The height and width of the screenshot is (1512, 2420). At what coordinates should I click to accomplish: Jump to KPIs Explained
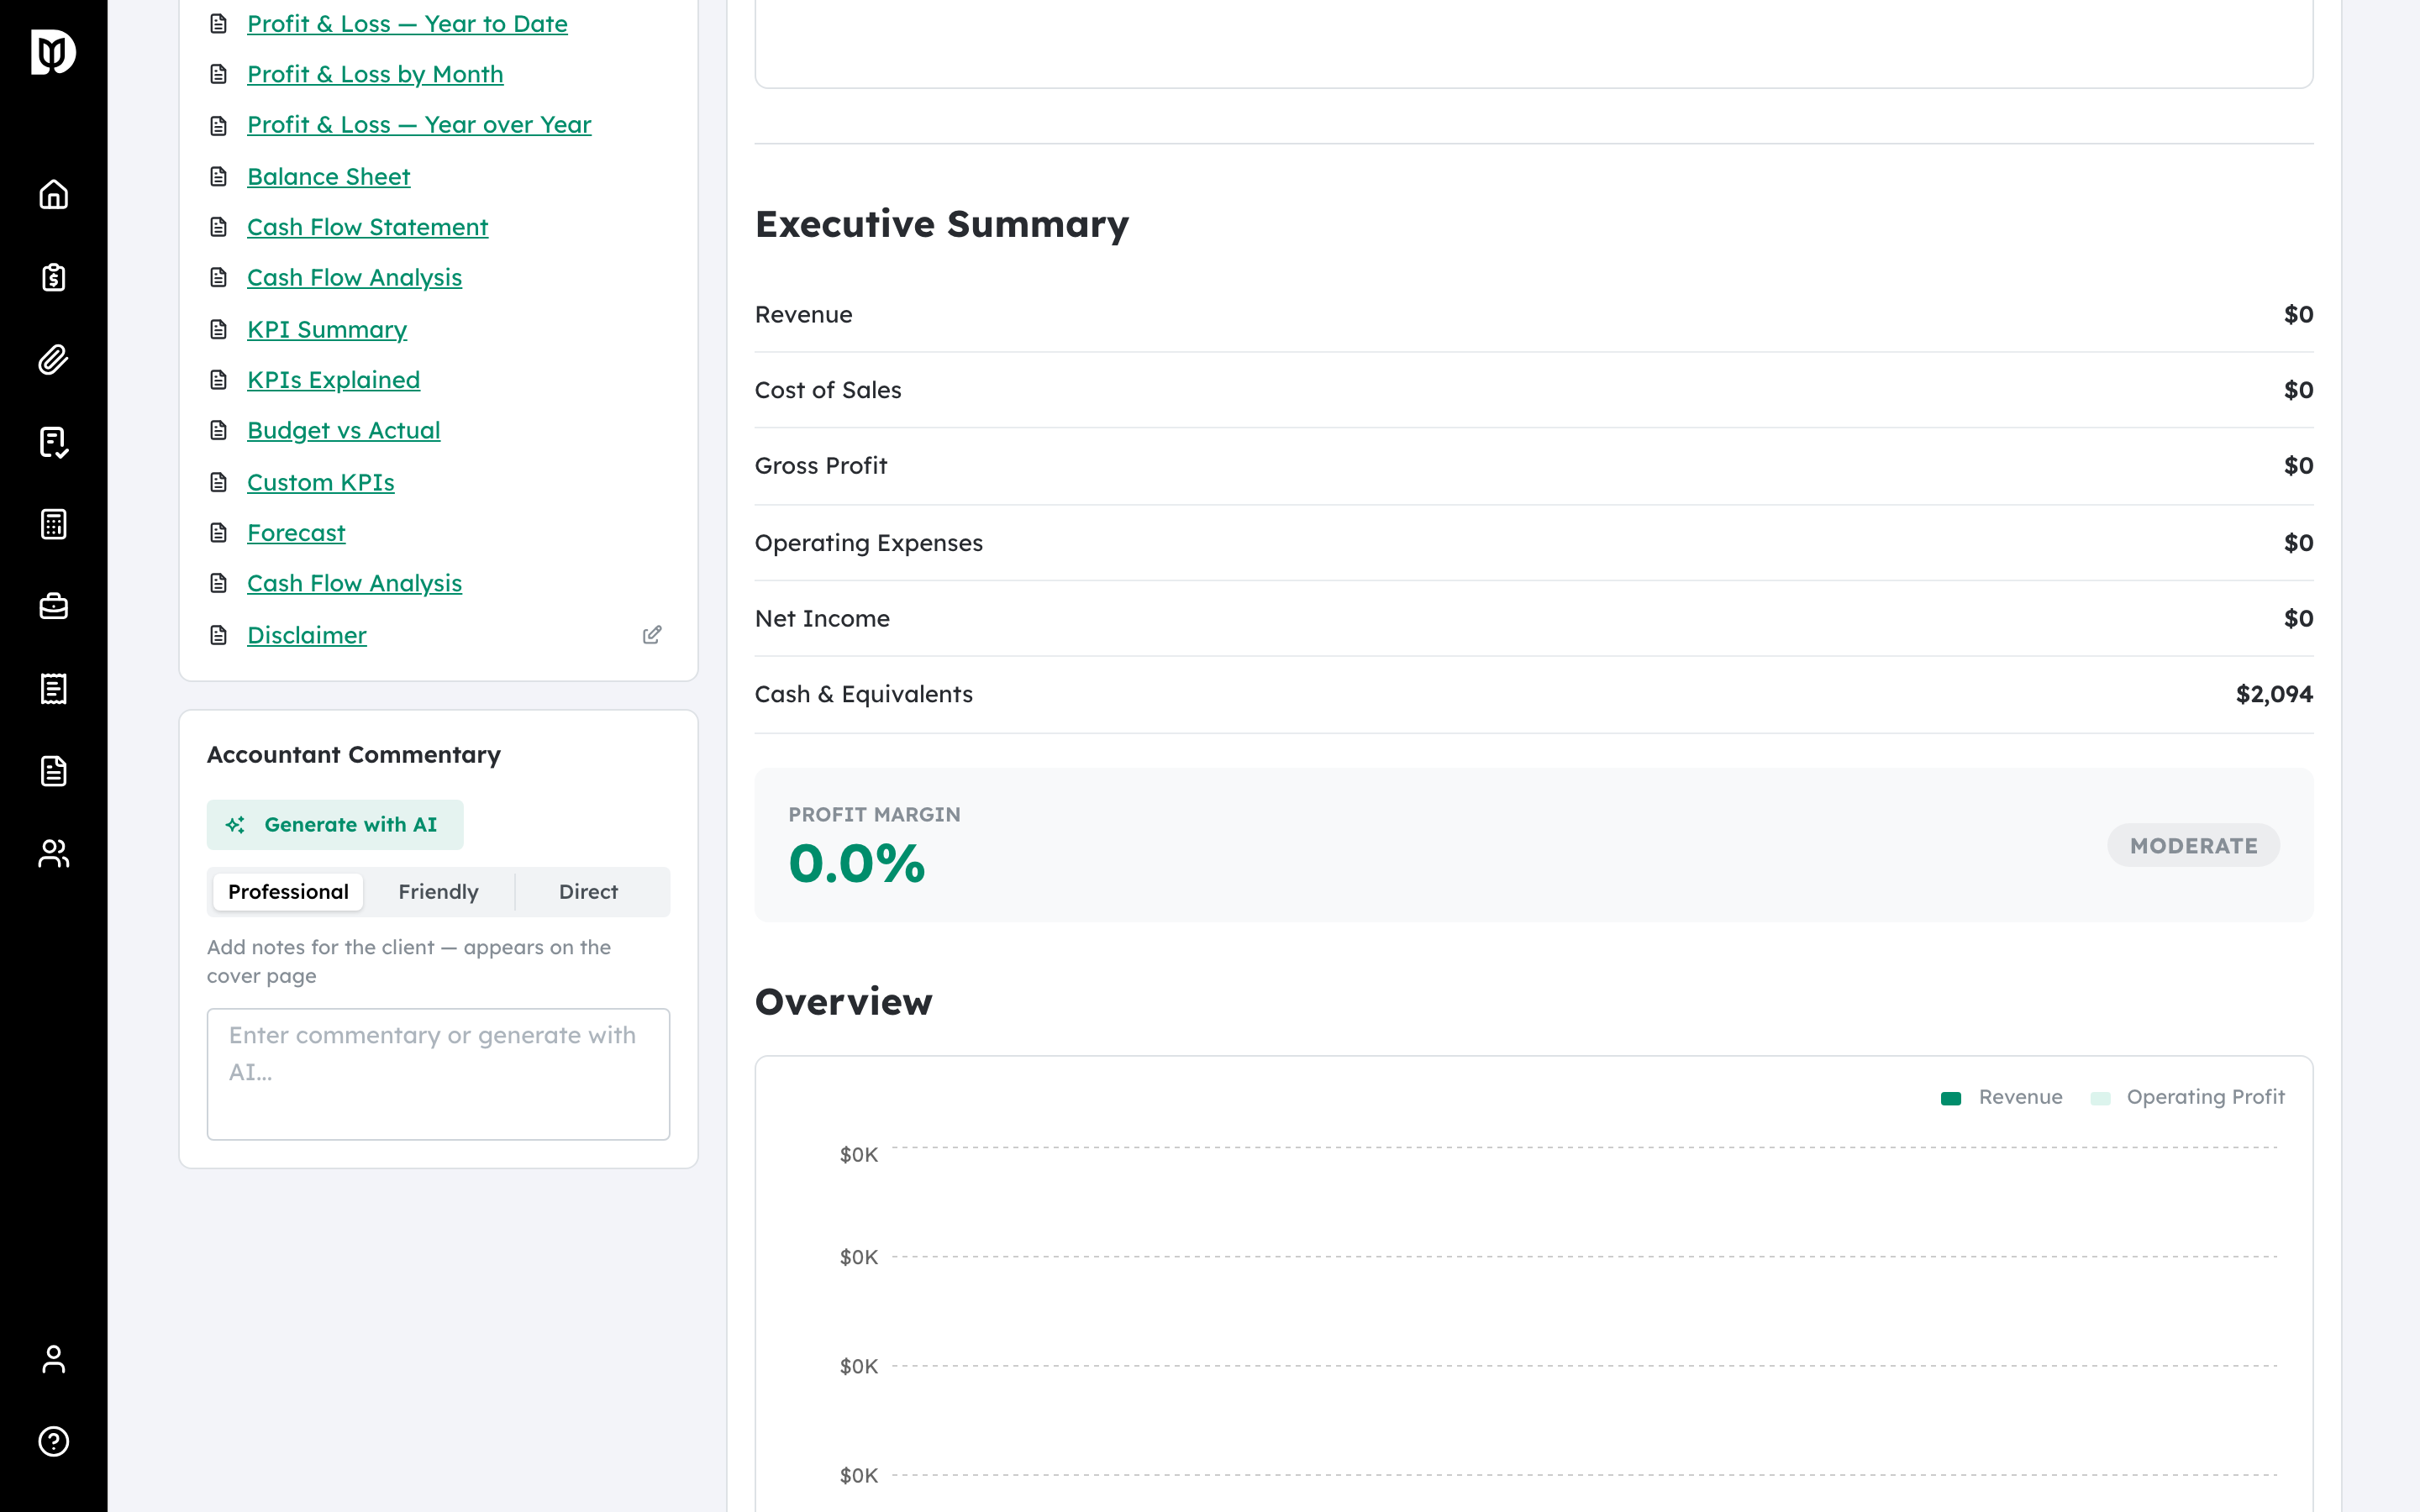pyautogui.click(x=333, y=380)
